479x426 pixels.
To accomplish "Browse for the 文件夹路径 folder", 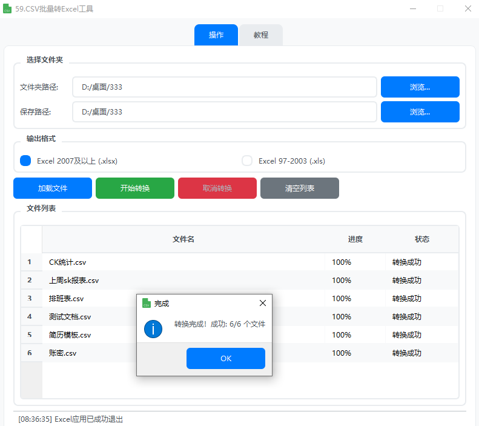I will [x=420, y=87].
